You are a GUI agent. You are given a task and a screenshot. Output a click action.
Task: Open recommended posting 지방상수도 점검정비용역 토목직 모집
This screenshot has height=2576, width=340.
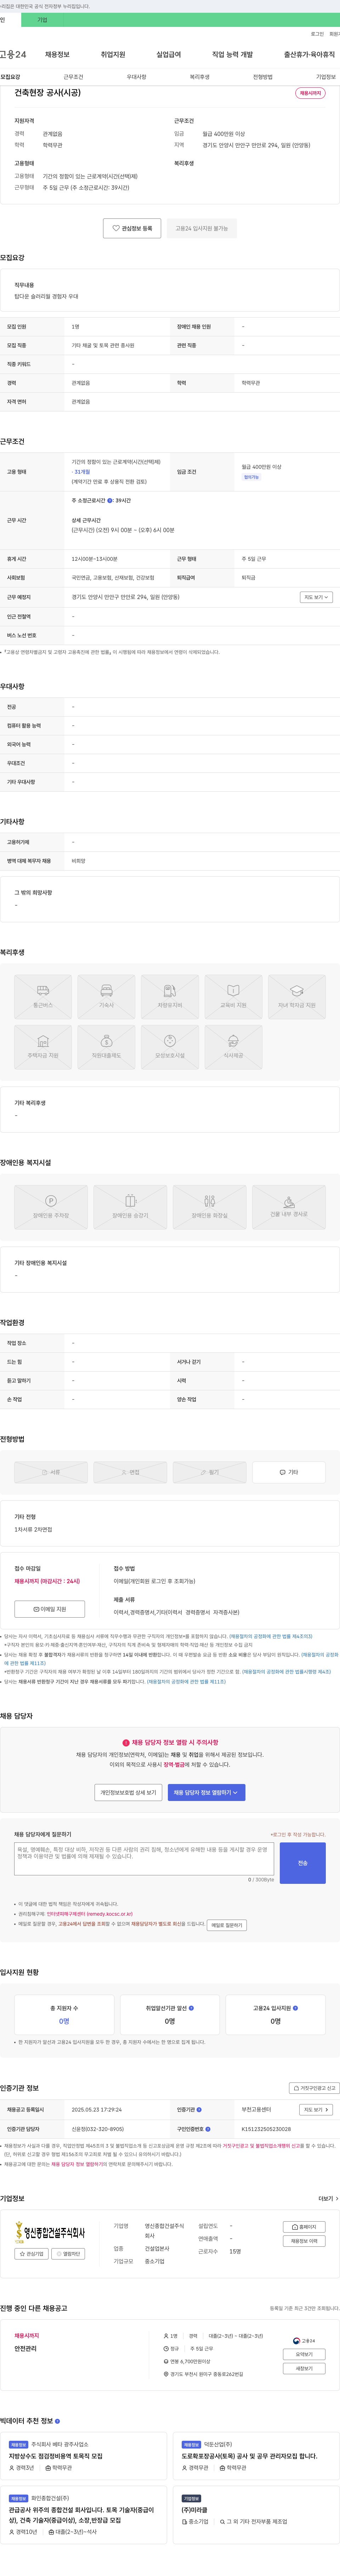tap(56, 2456)
